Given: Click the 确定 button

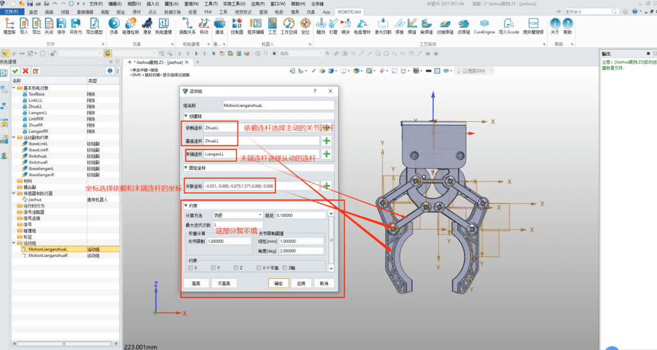Looking at the screenshot, I should (x=278, y=283).
